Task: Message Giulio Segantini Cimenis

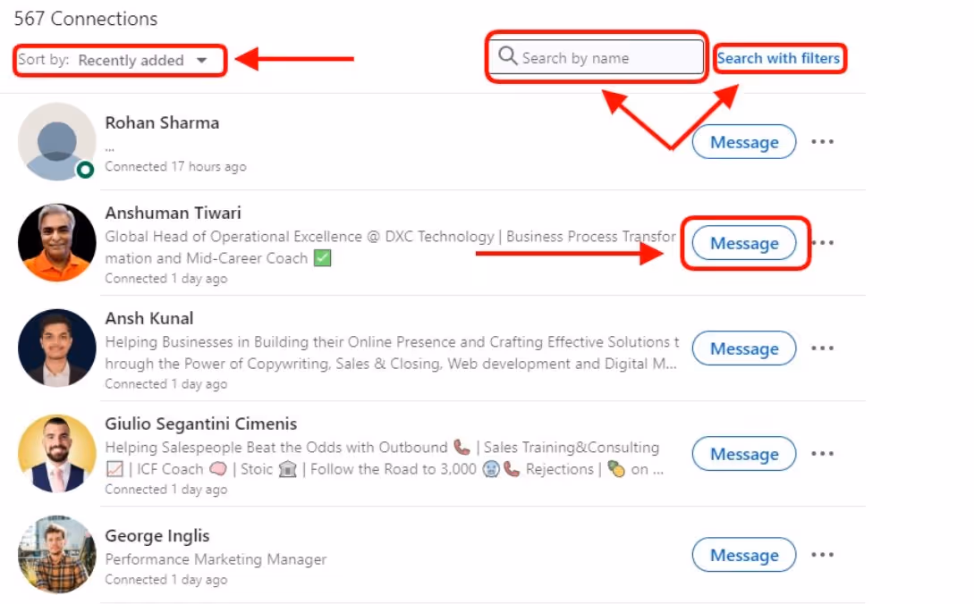Action: 743,454
